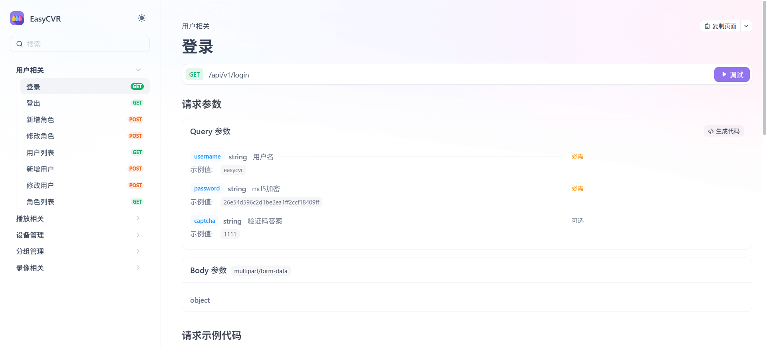Open the dropdown arrow beside 复制页面

[746, 26]
